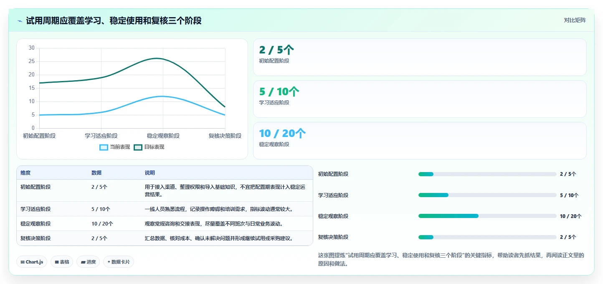The height and width of the screenshot is (284, 603).
Task: Click the 维度 column header
Action: click(25, 173)
